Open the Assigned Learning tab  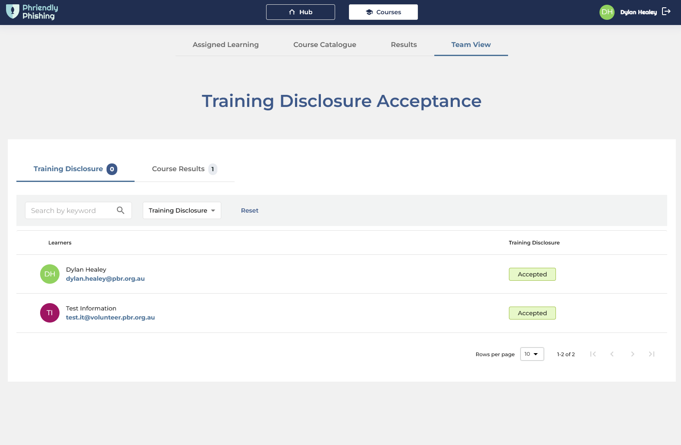[x=226, y=45]
